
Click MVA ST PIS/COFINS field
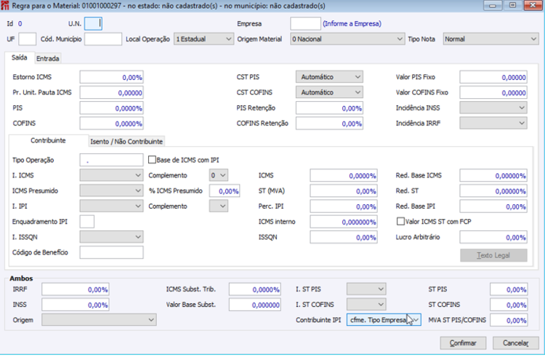(509, 320)
